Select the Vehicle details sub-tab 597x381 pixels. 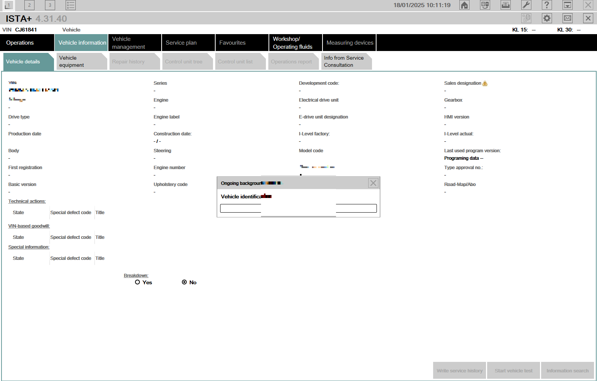pyautogui.click(x=28, y=62)
